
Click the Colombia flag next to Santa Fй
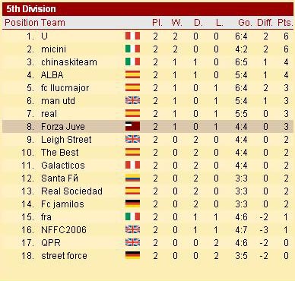pyautogui.click(x=132, y=178)
